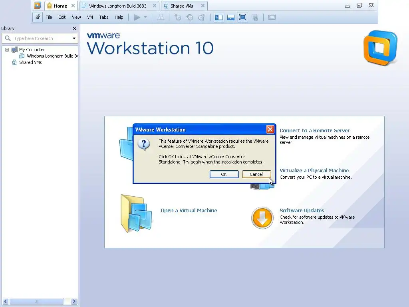This screenshot has height=307, width=409.
Task: Click the Open a Virtual Machine folder icon
Action: pyautogui.click(x=136, y=213)
